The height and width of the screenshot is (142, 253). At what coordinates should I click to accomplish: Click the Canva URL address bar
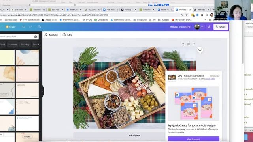[x=89, y=15]
